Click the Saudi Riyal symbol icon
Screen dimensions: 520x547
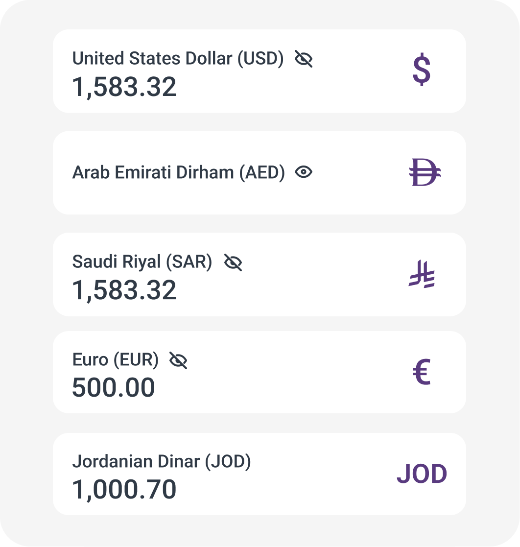[x=422, y=275]
